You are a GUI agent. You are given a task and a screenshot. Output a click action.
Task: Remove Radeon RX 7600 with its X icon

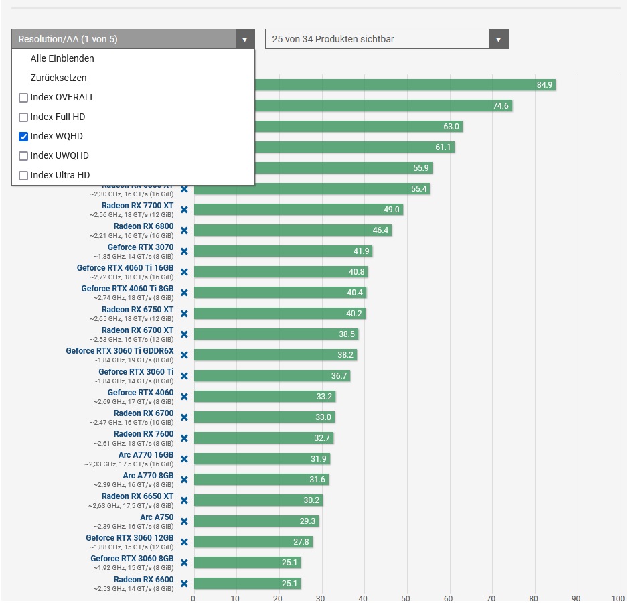(x=184, y=438)
